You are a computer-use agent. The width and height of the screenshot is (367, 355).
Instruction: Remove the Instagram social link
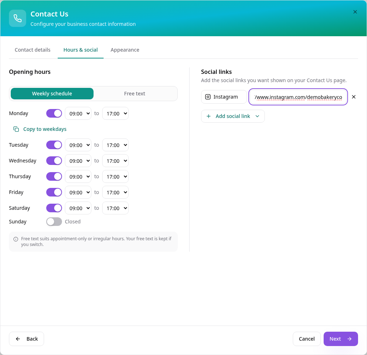[354, 97]
